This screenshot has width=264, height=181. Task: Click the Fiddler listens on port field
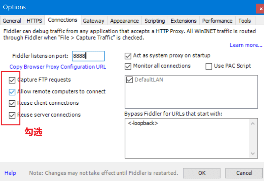pos(88,56)
